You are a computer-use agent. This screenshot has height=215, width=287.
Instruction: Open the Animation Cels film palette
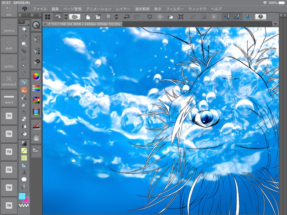tap(36, 111)
